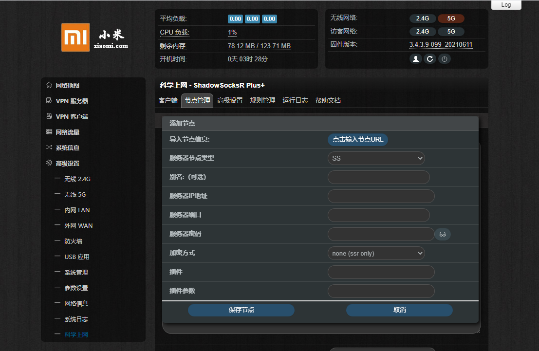Open the 服务器节点类型 dropdown
Image resolution: width=539 pixels, height=351 pixels.
pyautogui.click(x=376, y=158)
